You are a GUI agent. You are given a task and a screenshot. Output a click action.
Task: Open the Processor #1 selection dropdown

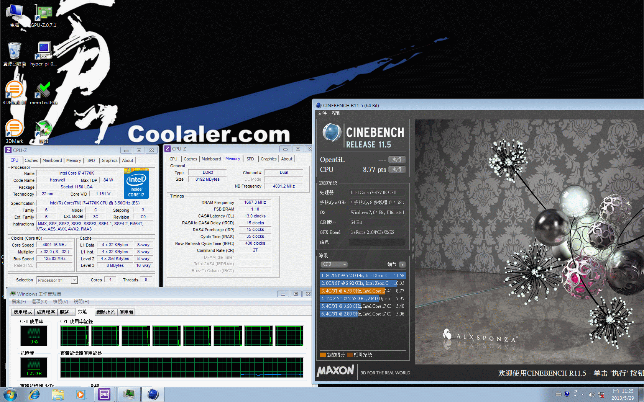click(57, 280)
